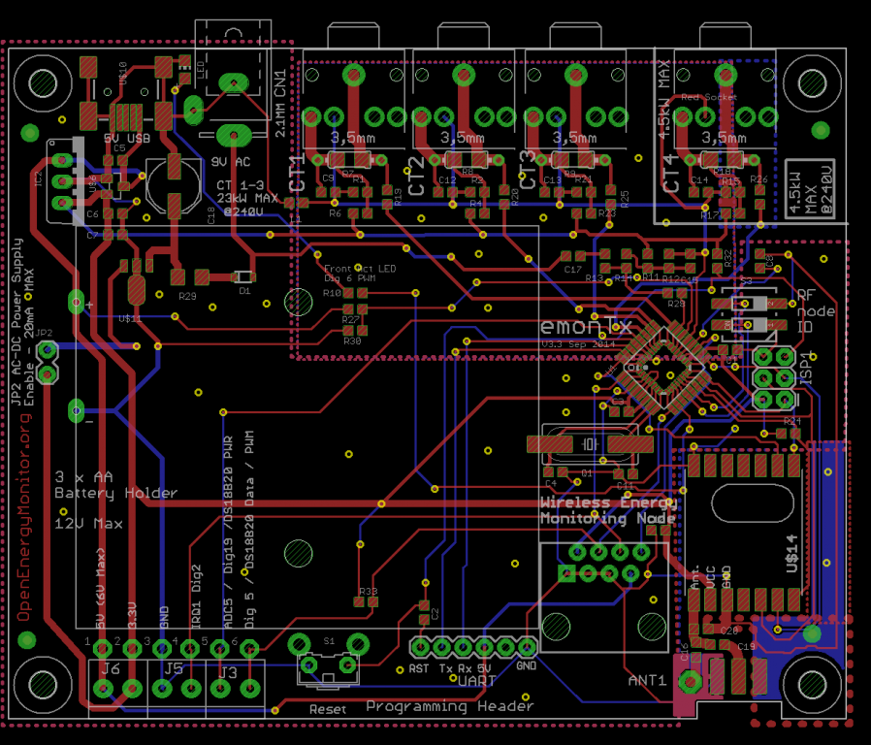Click the large "CT3" label
Image resolution: width=871 pixels, height=745 pixels.
(x=527, y=170)
